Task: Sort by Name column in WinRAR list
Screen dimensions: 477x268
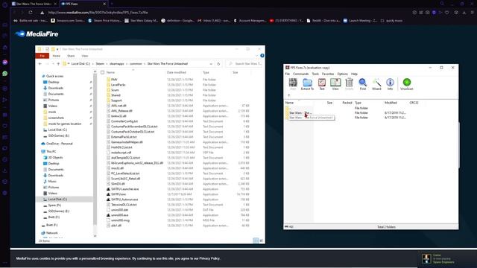Action: point(290,103)
